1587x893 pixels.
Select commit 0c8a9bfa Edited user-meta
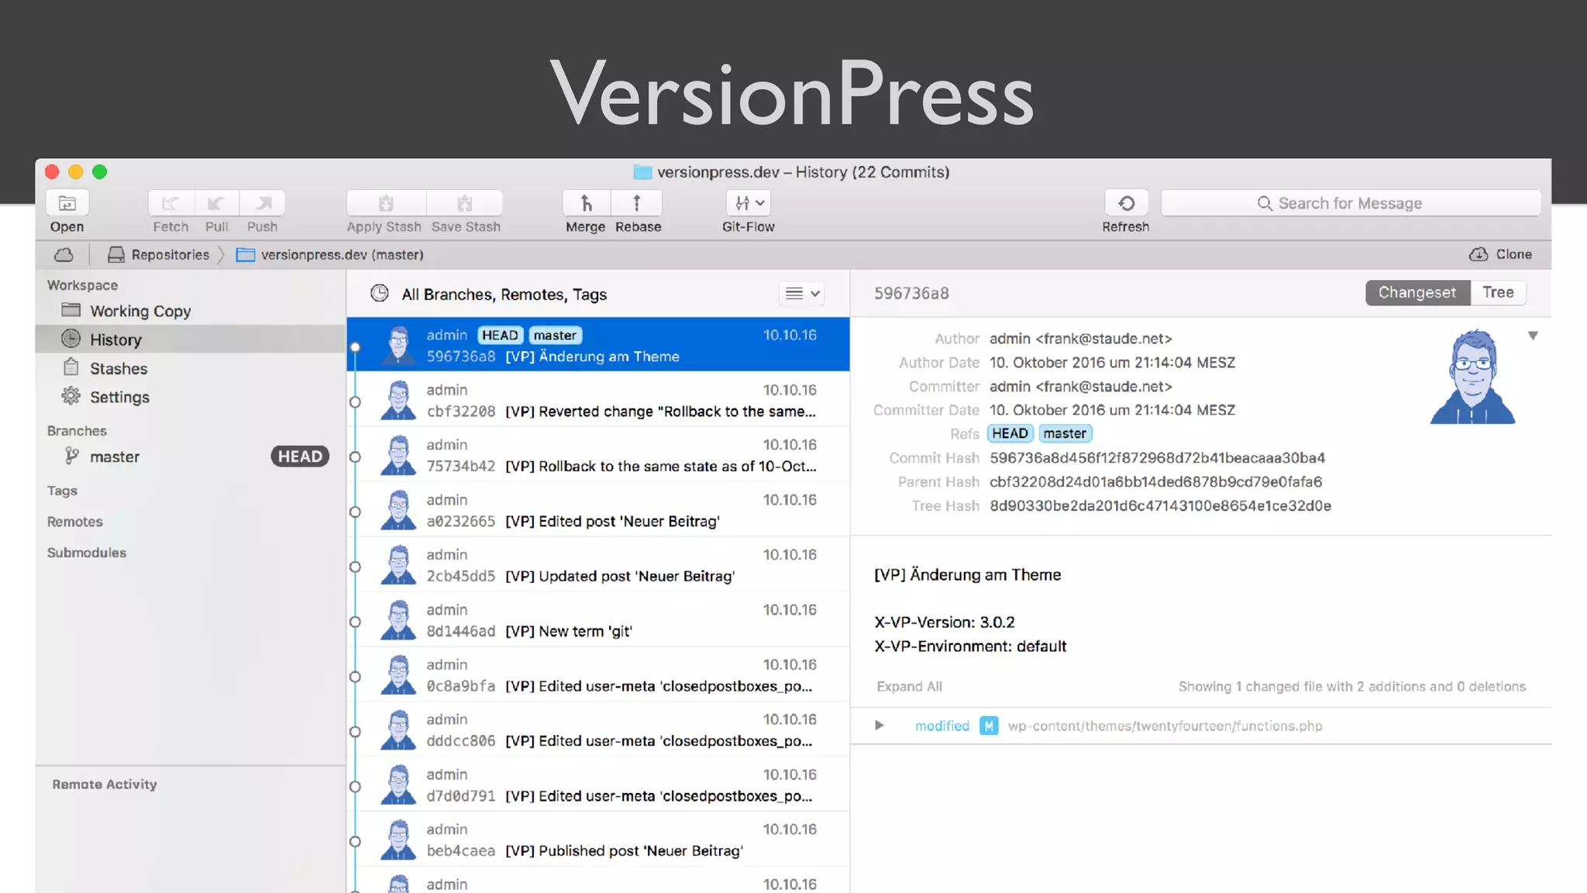[598, 675]
